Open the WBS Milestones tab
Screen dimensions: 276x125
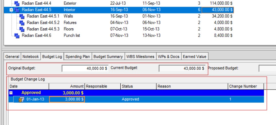click(x=140, y=57)
